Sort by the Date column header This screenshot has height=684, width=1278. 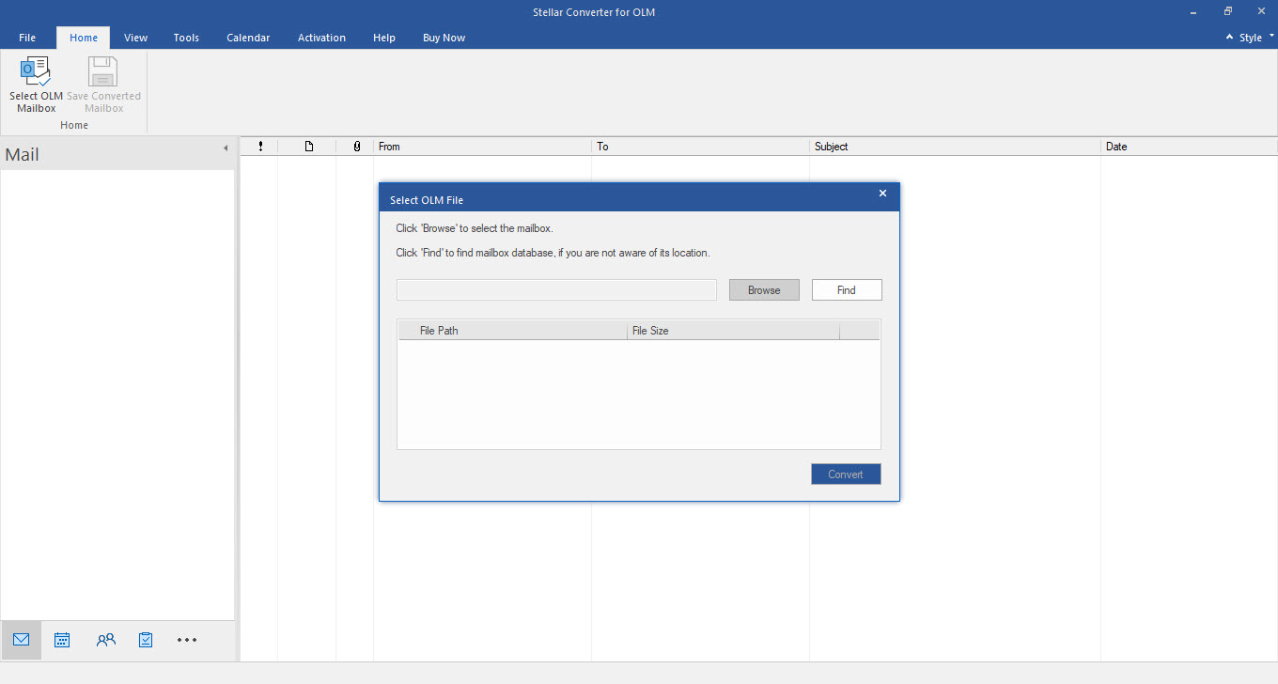point(1190,147)
